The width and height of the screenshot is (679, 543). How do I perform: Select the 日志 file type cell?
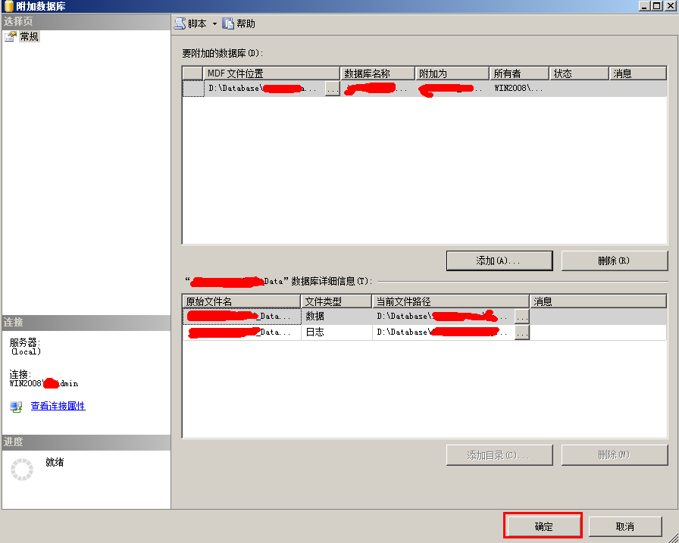click(x=336, y=332)
